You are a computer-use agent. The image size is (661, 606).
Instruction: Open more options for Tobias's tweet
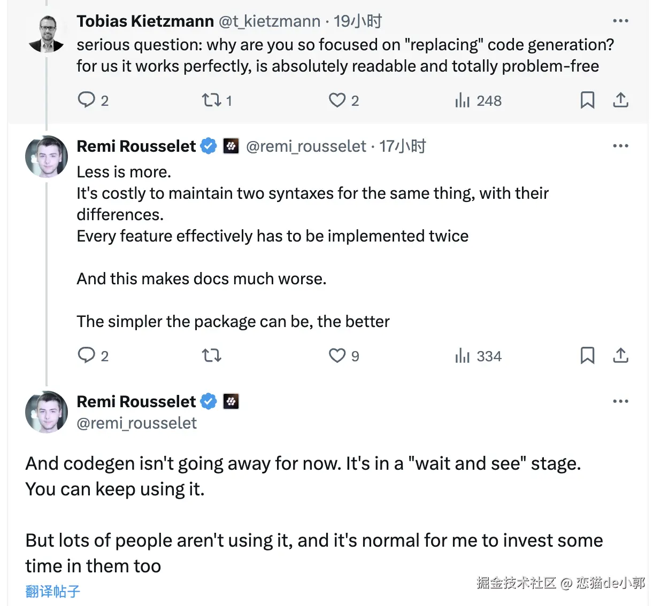pos(620,21)
